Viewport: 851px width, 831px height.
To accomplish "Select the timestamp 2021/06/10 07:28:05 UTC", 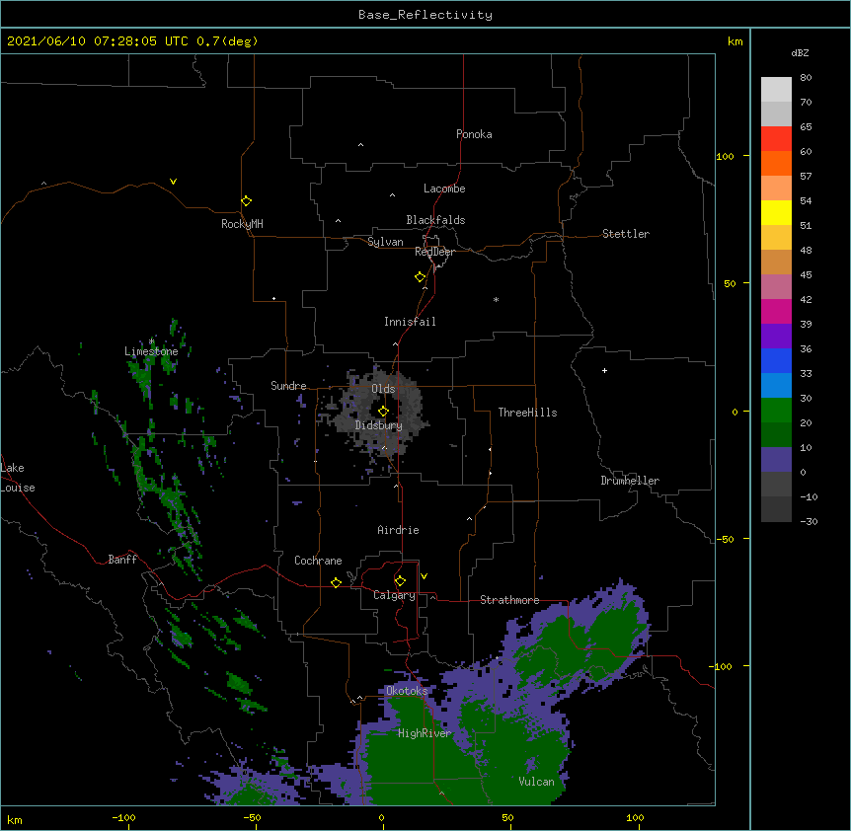I will [x=97, y=41].
